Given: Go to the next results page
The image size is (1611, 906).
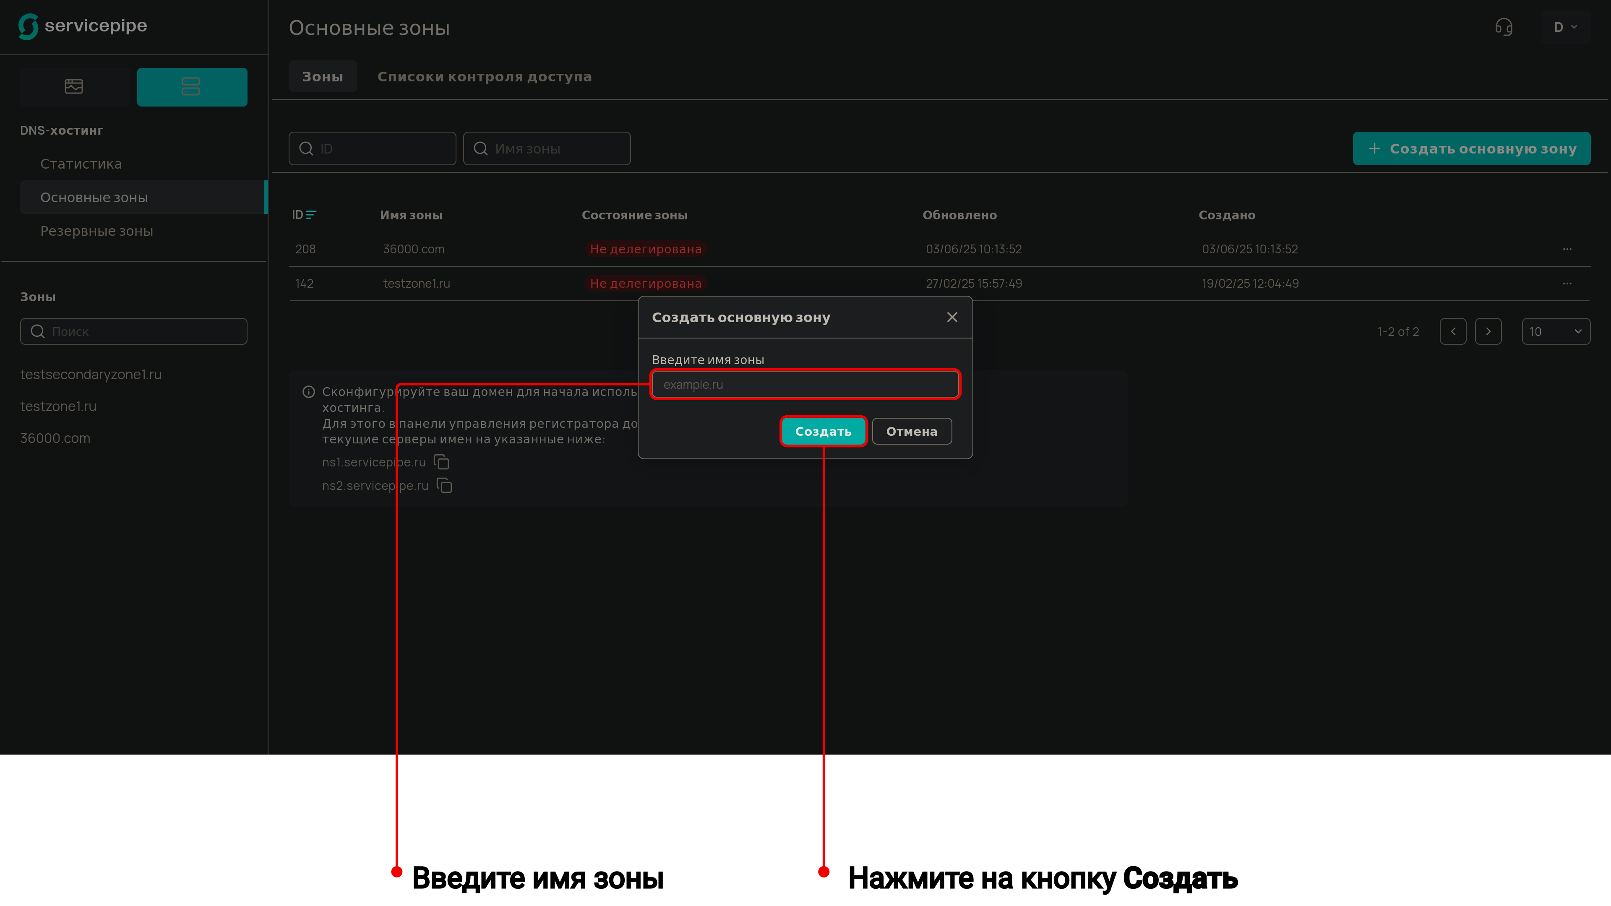Looking at the screenshot, I should (x=1488, y=331).
